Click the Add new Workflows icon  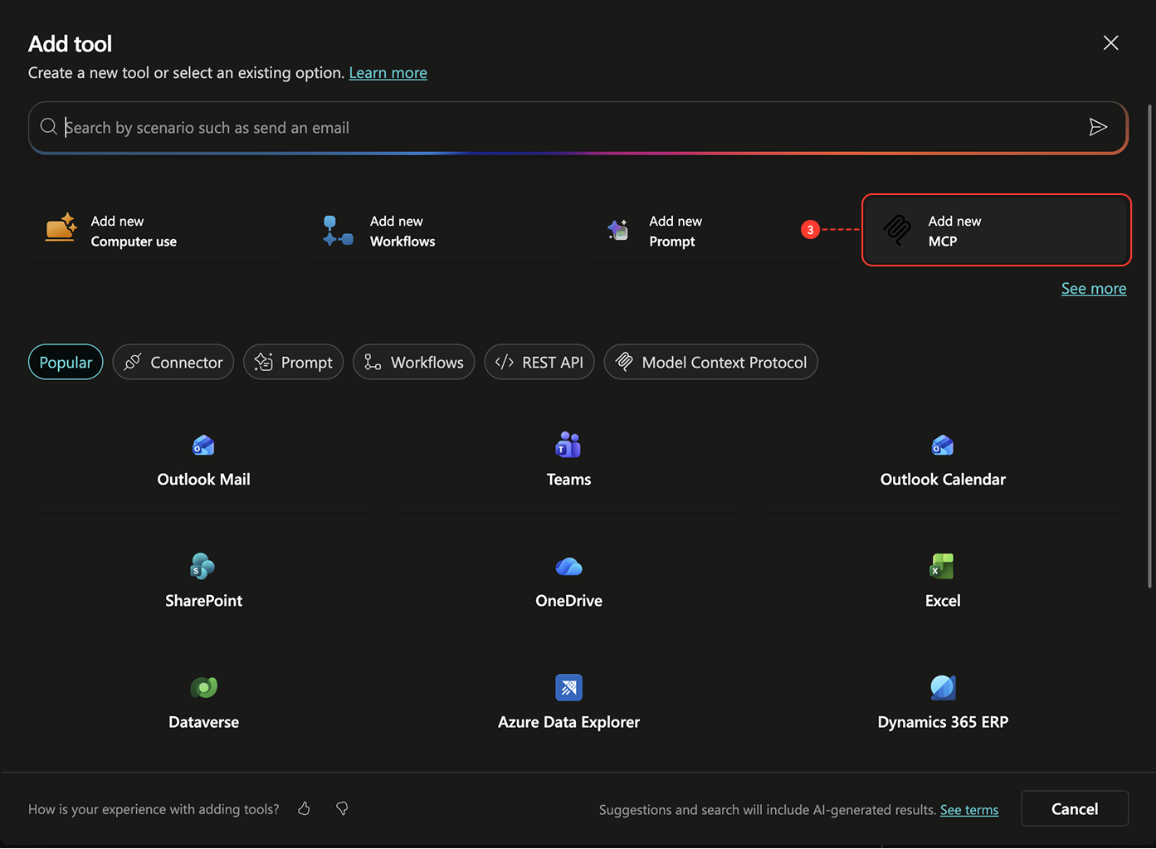coord(338,231)
